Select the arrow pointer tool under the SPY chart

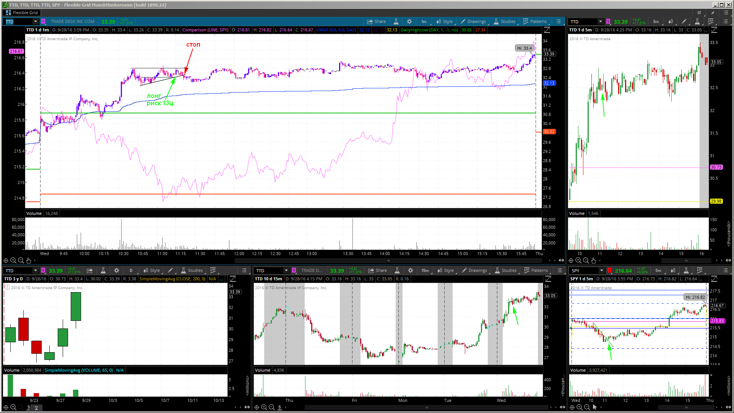[x=595, y=407]
